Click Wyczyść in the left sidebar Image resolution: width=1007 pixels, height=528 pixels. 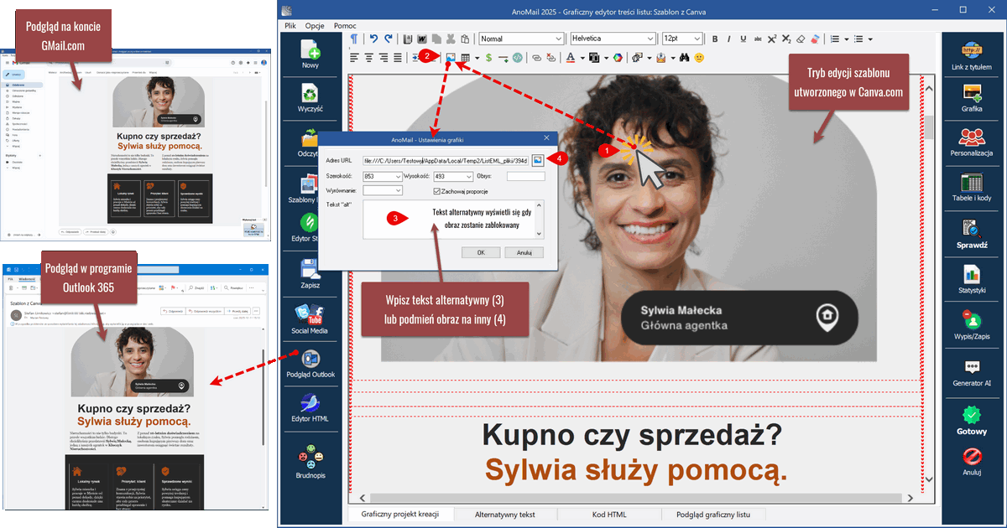tap(310, 98)
